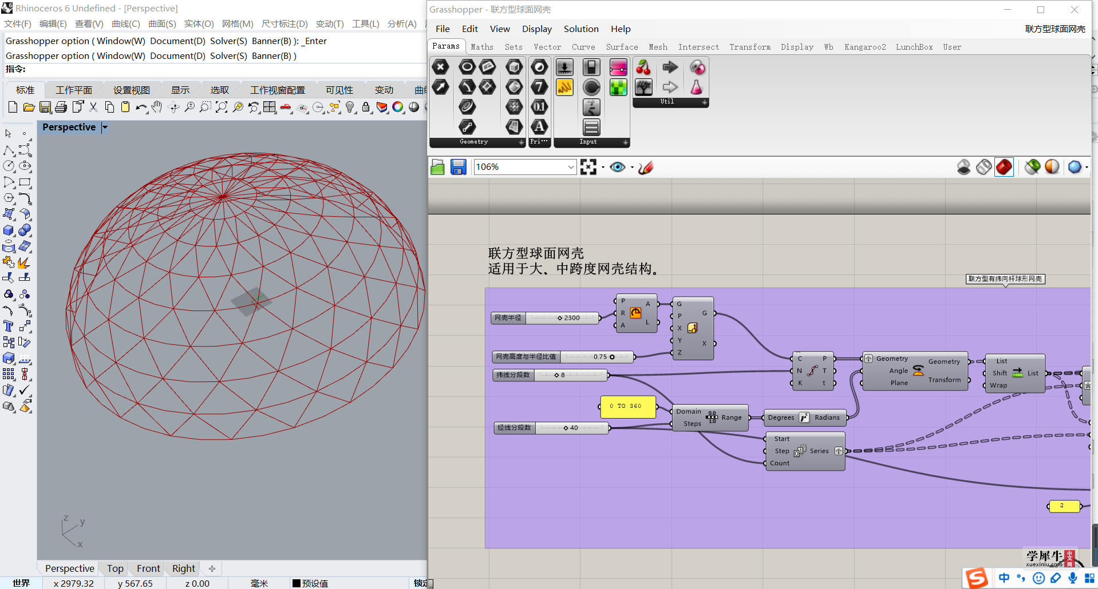Click Window(W) command option
Viewport: 1098px width, 589px height.
(x=121, y=55)
